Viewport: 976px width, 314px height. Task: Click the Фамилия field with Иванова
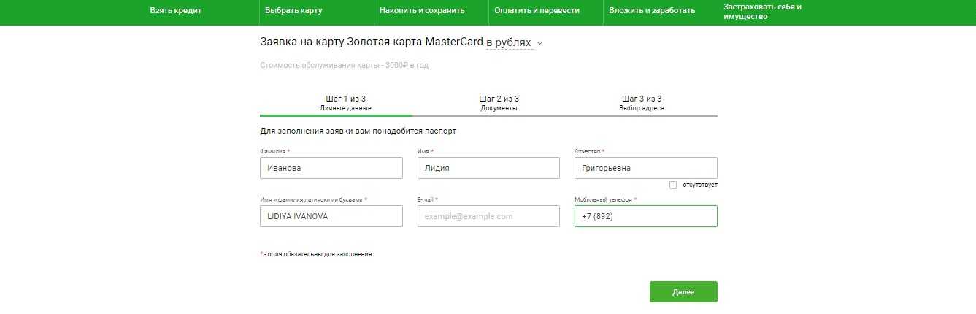(331, 168)
